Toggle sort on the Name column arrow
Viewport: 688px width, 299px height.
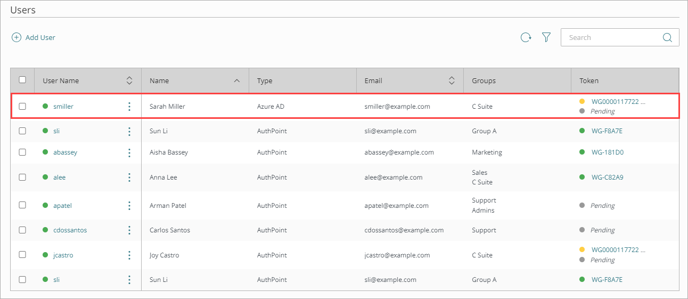(236, 80)
